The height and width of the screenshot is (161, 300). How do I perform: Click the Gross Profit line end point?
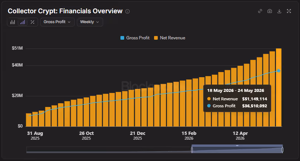coord(279,71)
